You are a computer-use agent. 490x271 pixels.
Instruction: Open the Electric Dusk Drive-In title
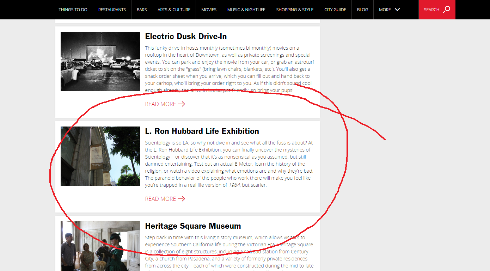186,36
